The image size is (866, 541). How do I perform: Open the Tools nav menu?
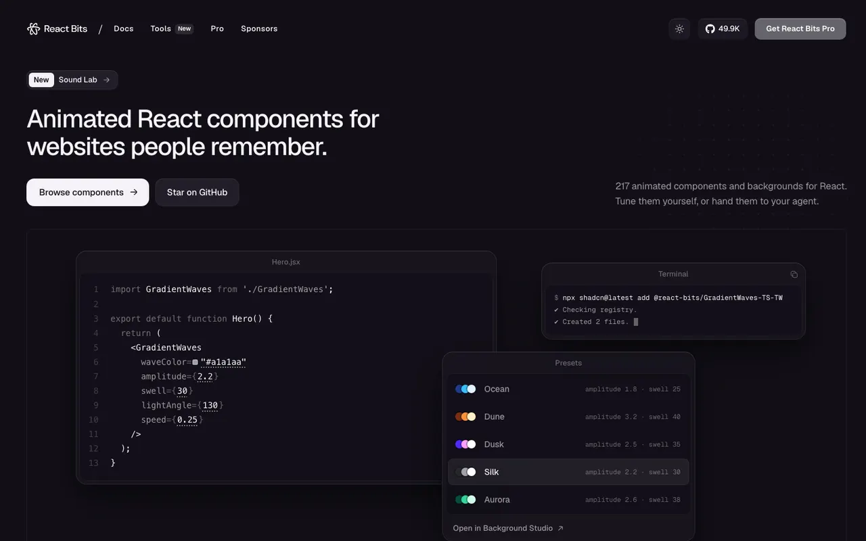pos(160,29)
